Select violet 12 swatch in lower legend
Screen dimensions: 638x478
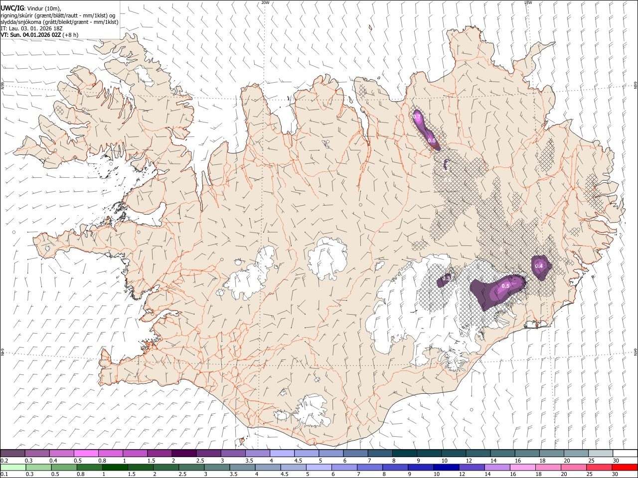pos(471,467)
